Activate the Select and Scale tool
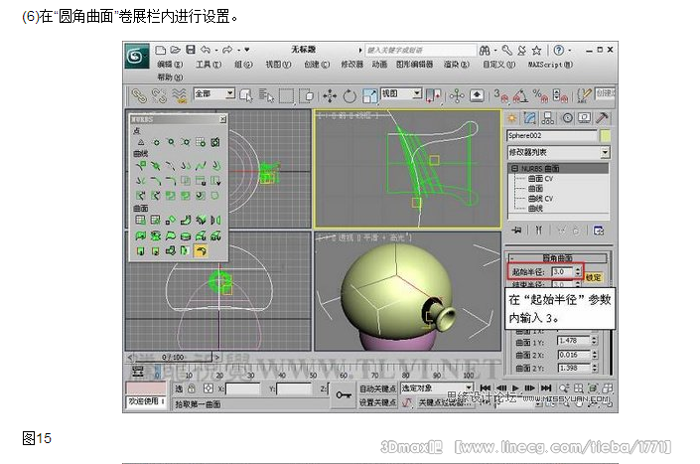This screenshot has height=464, width=700. pyautogui.click(x=369, y=95)
